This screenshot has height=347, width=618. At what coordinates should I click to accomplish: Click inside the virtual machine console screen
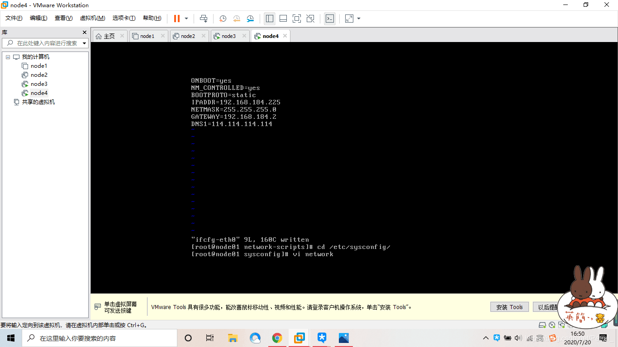click(354, 168)
